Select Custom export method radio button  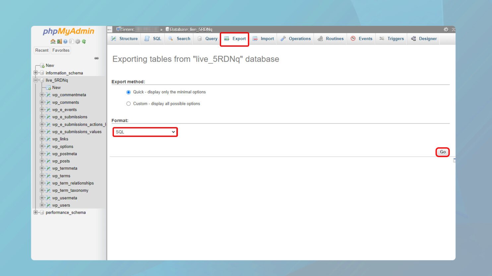[128, 104]
